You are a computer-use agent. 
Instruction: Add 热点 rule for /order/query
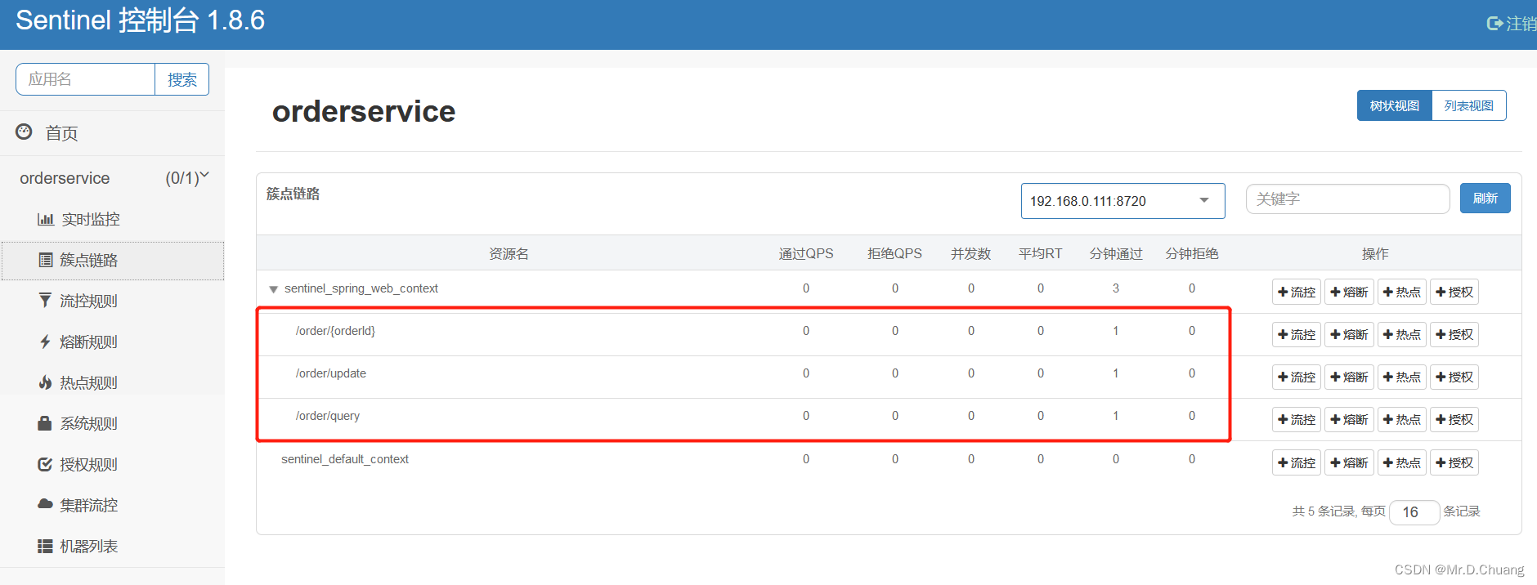tap(1401, 419)
